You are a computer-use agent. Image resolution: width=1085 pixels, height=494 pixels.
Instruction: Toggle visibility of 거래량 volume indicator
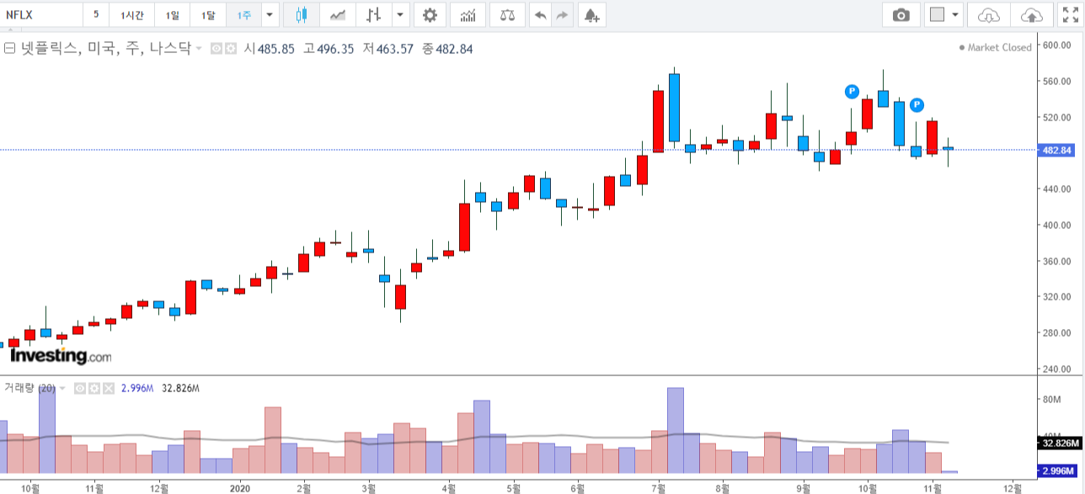point(79,388)
